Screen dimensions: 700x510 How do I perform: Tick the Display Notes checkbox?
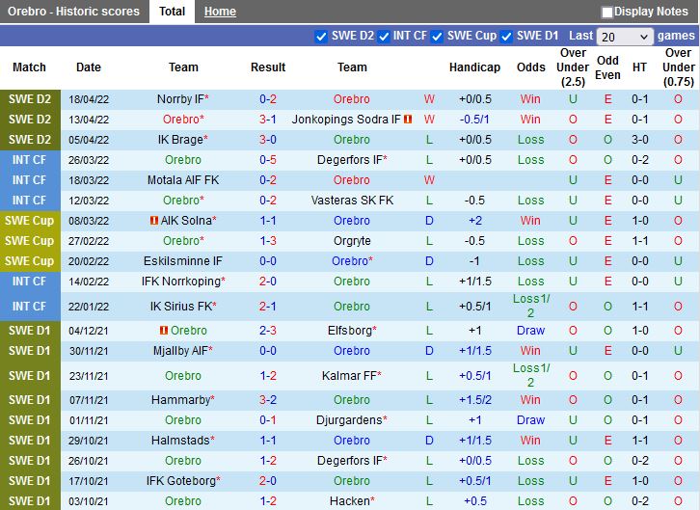tap(606, 12)
